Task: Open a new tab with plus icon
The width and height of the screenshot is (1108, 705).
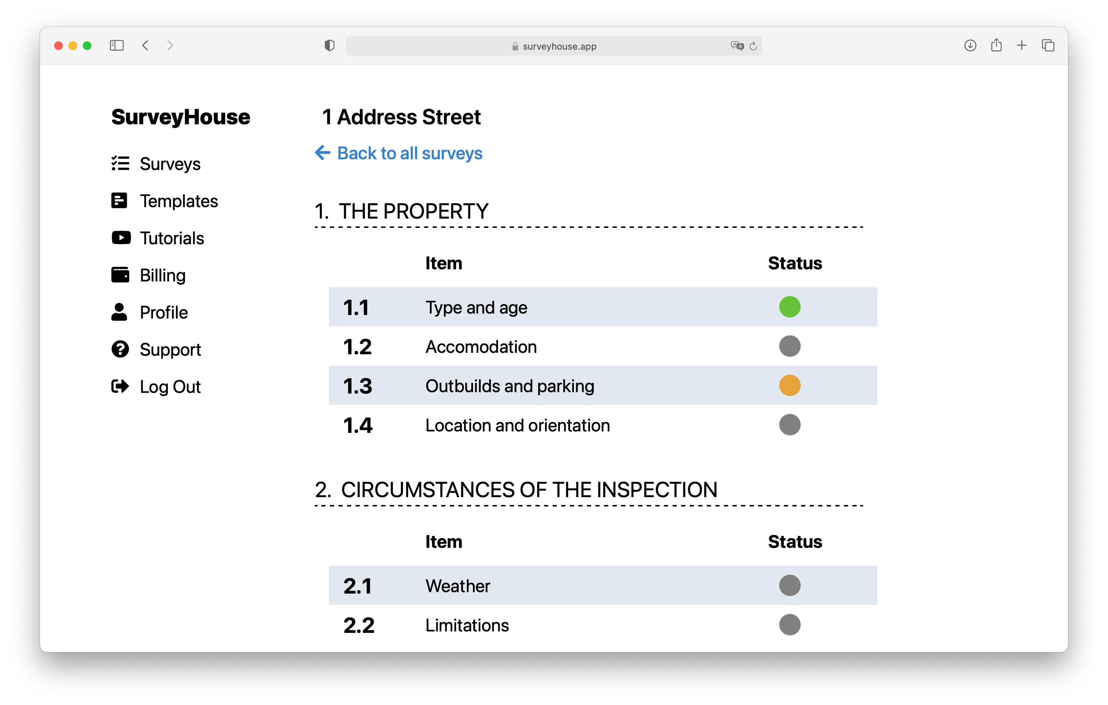Action: (1022, 45)
